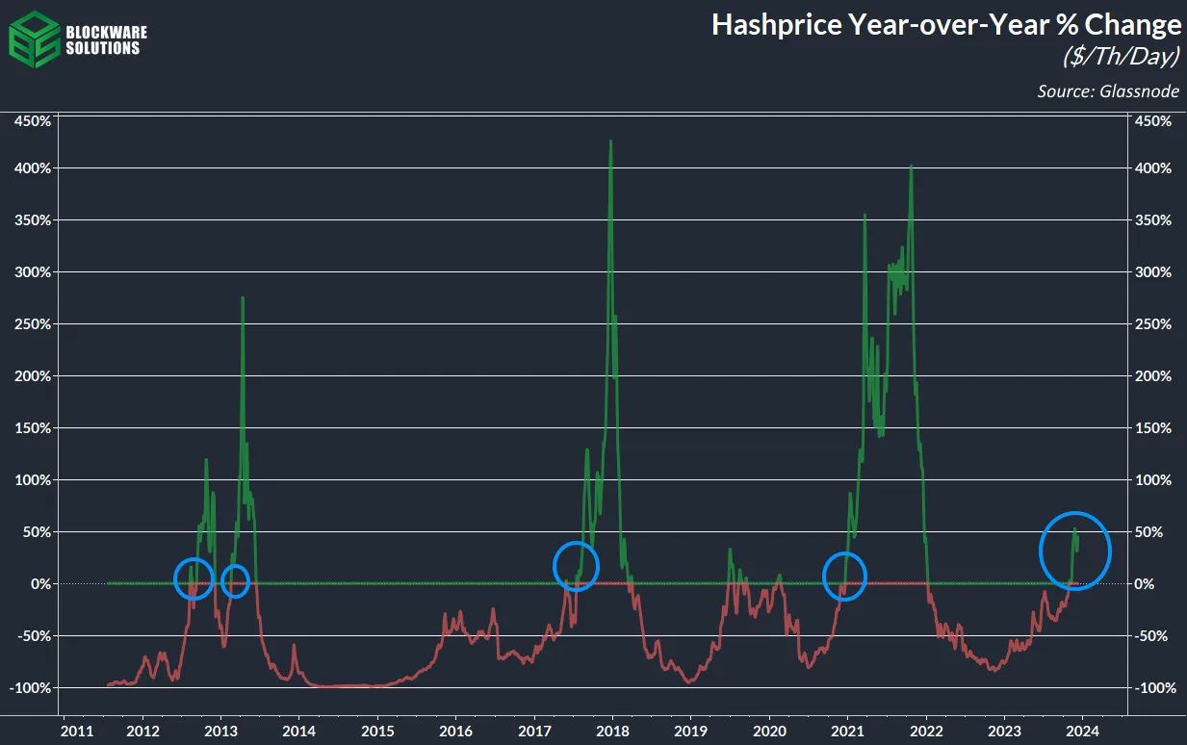Click the Source: Glassnode attribution text

(1108, 91)
